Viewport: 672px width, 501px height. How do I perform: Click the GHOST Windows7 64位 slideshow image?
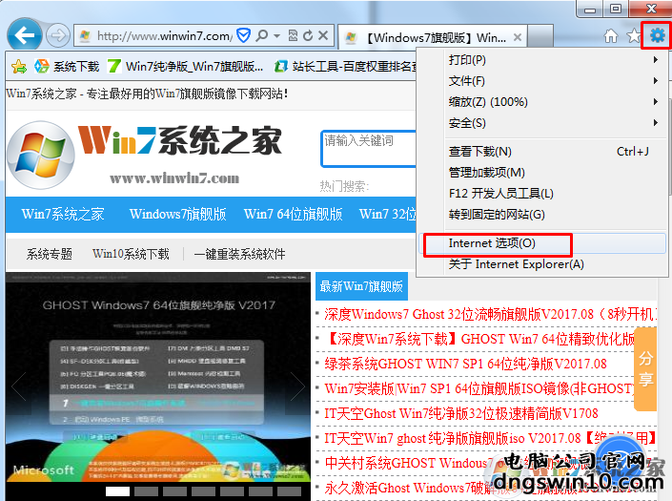click(157, 378)
